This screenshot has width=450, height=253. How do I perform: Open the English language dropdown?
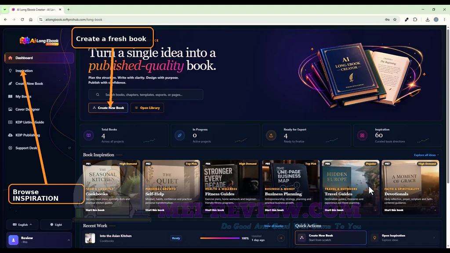pos(22,224)
